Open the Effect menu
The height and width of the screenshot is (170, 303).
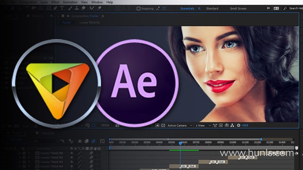click(x=55, y=2)
